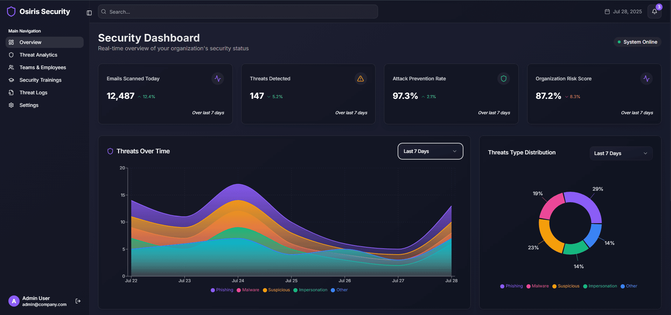Click the activity icon on Organization Risk Score
This screenshot has height=315, width=671.
(646, 79)
